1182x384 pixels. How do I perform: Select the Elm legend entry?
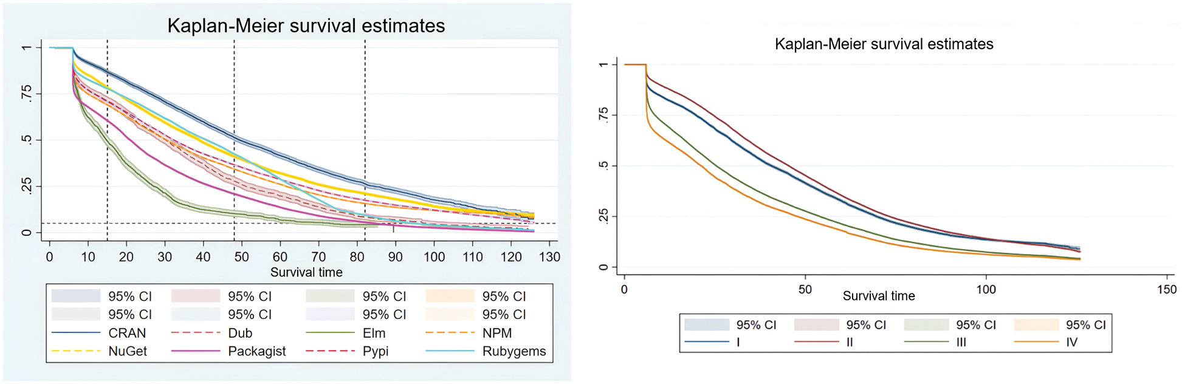click(x=374, y=333)
